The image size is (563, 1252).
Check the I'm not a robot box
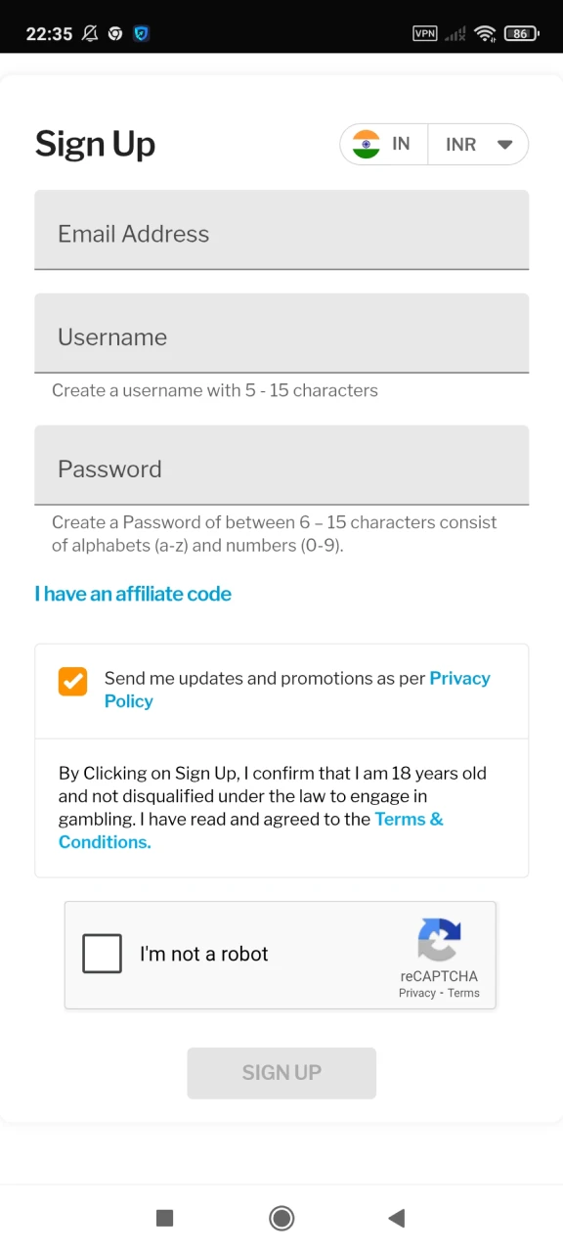coord(103,954)
